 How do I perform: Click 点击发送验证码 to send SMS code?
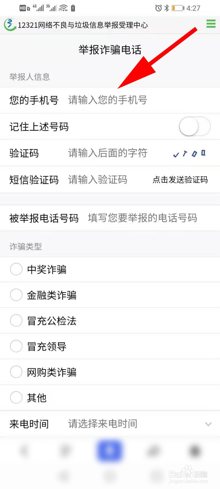click(180, 180)
